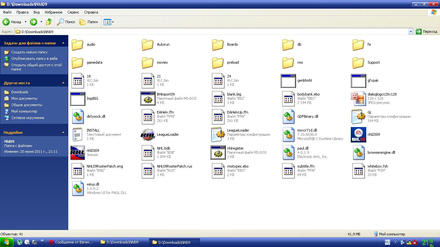Open the Сервис menu
Image resolution: width=440 pixels, height=247 pixels.
click(x=73, y=12)
